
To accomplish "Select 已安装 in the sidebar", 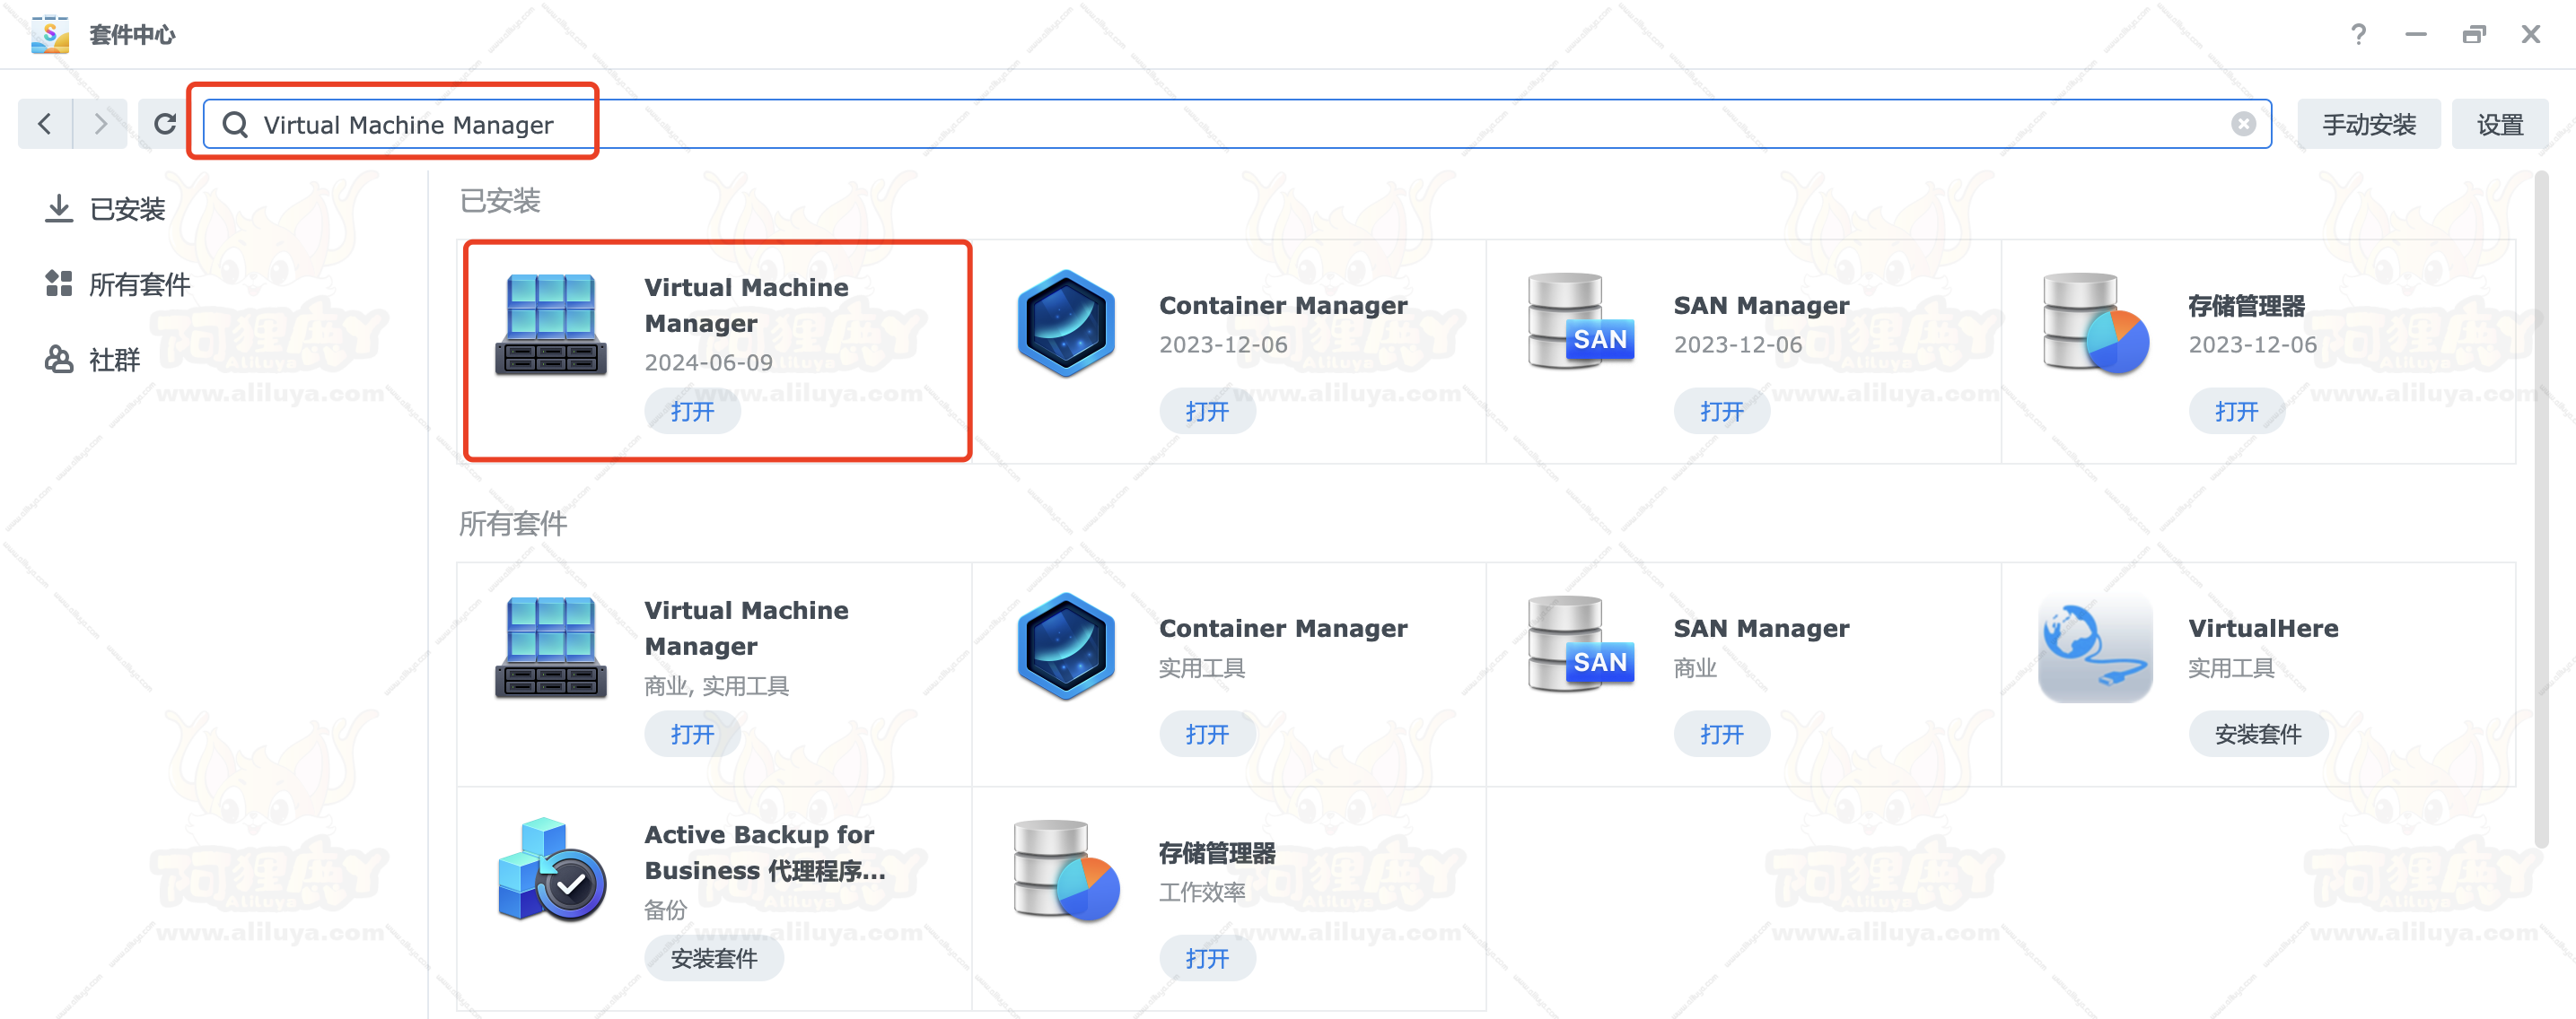I will pyautogui.click(x=127, y=209).
